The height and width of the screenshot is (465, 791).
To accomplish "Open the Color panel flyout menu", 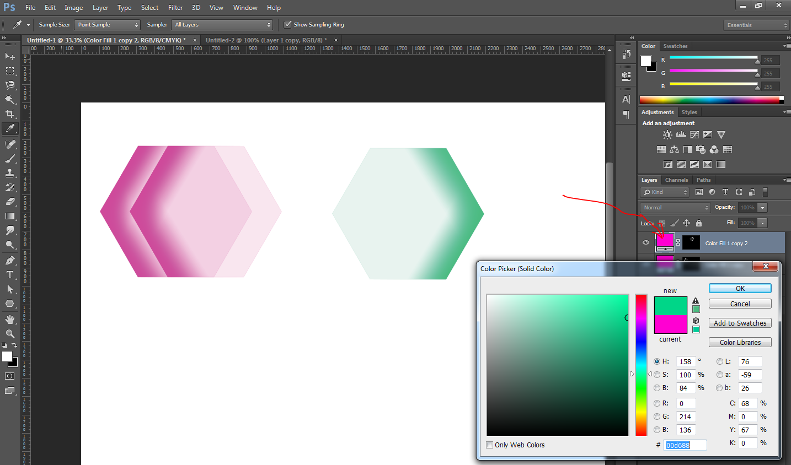I will [x=787, y=46].
